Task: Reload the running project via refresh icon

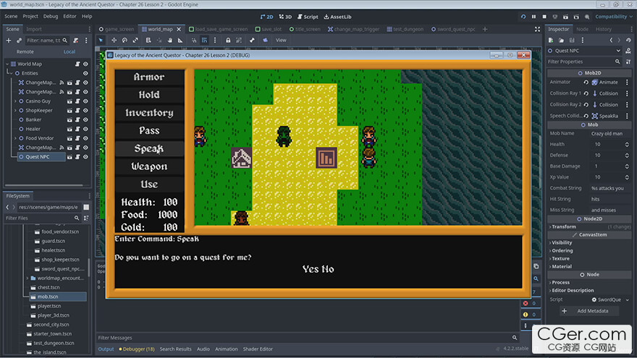Action: click(x=523, y=17)
